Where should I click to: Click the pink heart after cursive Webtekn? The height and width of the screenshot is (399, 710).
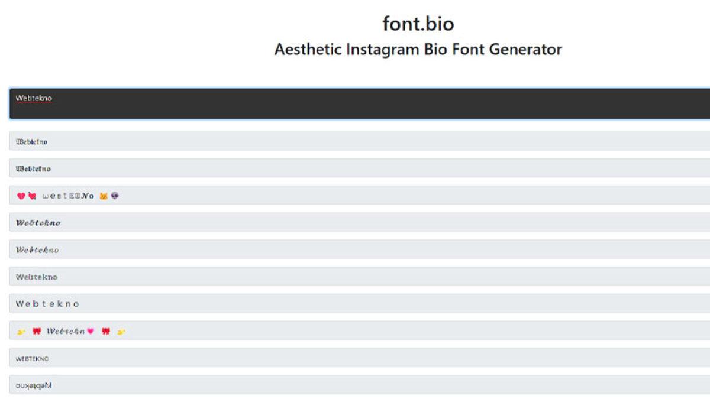point(91,332)
